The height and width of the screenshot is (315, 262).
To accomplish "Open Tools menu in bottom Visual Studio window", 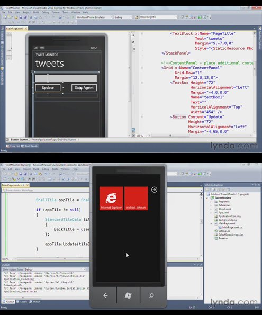I will point(55,169).
